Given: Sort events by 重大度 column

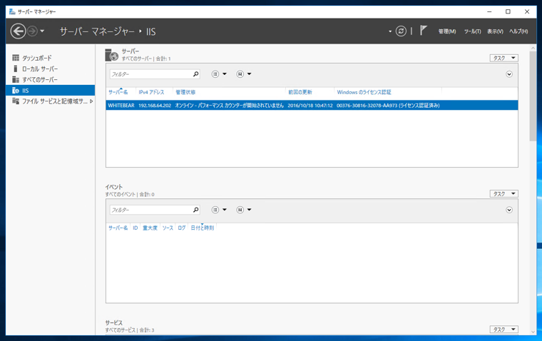Looking at the screenshot, I should [x=150, y=228].
